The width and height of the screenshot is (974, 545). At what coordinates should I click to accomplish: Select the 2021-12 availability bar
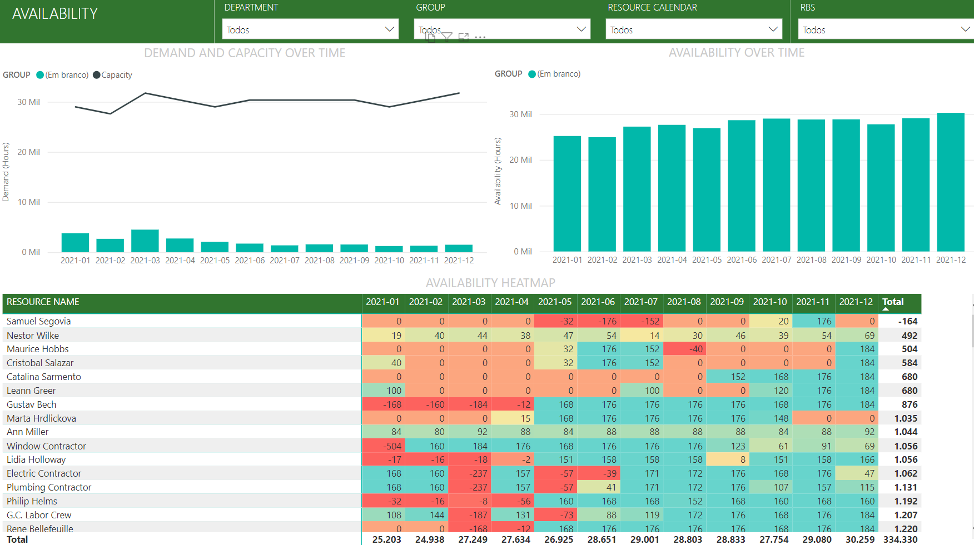(951, 182)
